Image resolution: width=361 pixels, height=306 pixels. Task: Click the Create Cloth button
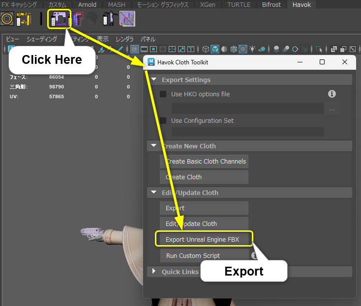tap(204, 177)
